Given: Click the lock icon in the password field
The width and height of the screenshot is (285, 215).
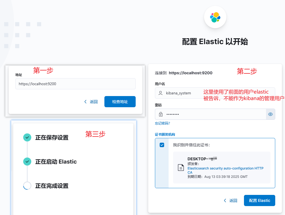Looking at the screenshot, I should click(x=161, y=114).
